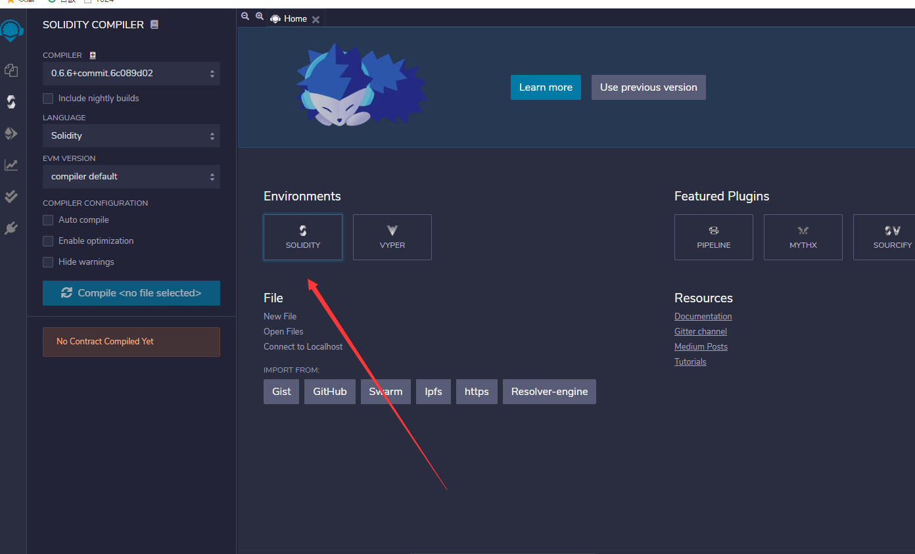Click the SOLIDITY COMPILER panel title
Screen dimensions: 915x554
pos(93,25)
